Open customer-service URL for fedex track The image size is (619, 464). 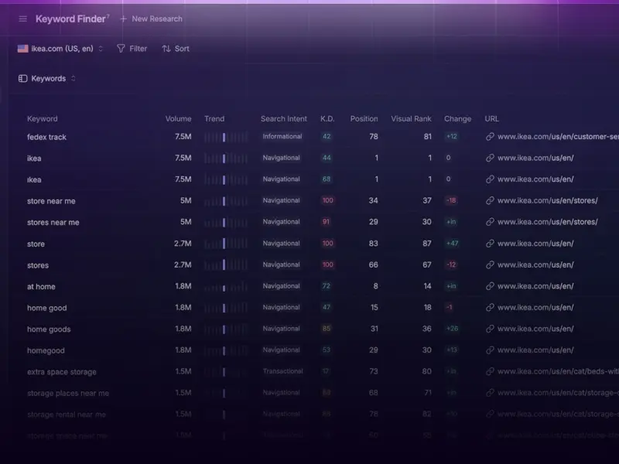[x=558, y=137]
